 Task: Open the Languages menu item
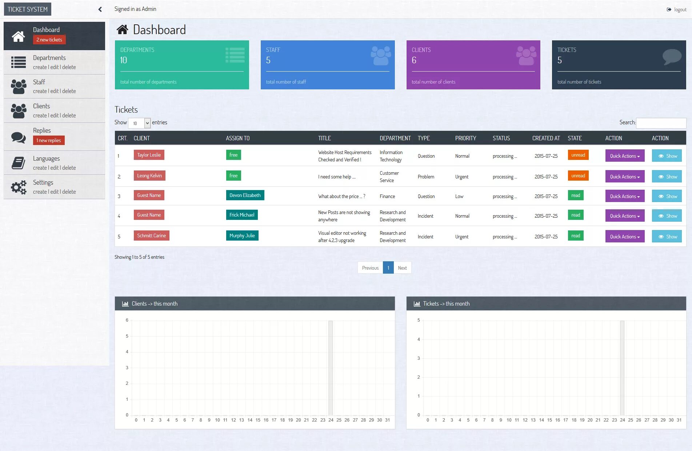coord(54,163)
